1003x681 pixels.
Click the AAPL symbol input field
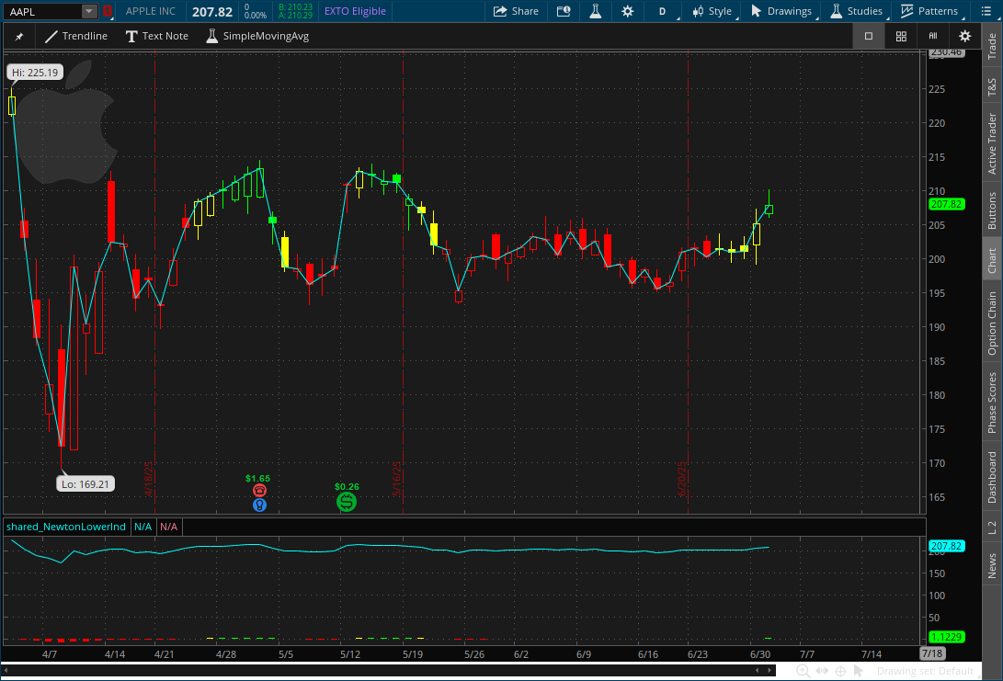(x=42, y=12)
